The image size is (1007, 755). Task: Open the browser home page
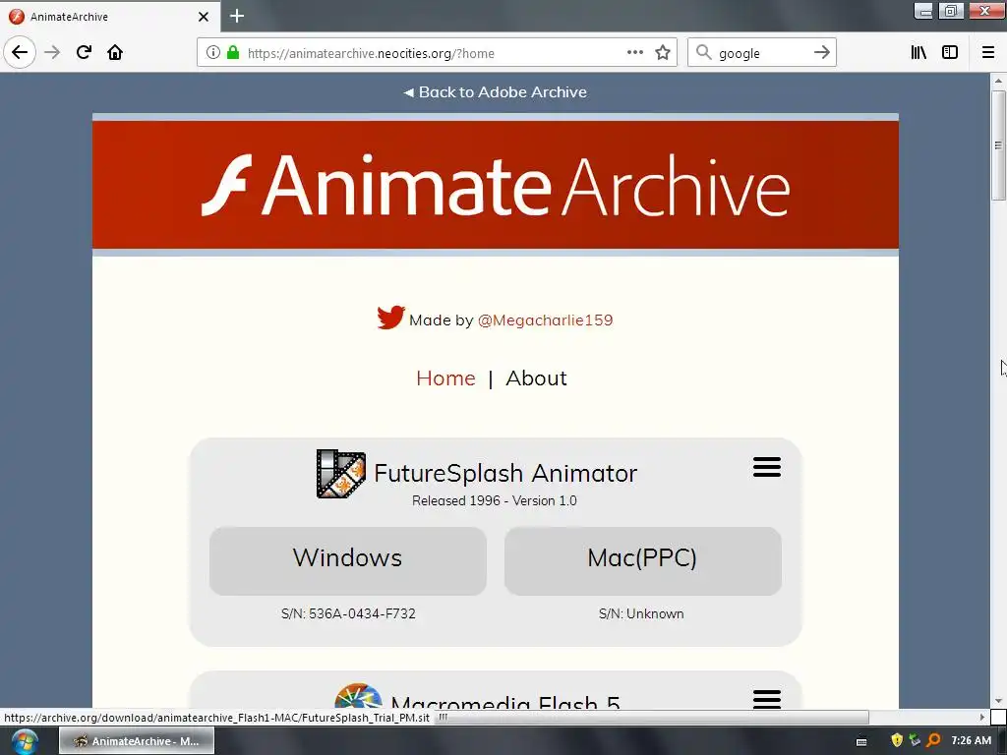pos(115,52)
